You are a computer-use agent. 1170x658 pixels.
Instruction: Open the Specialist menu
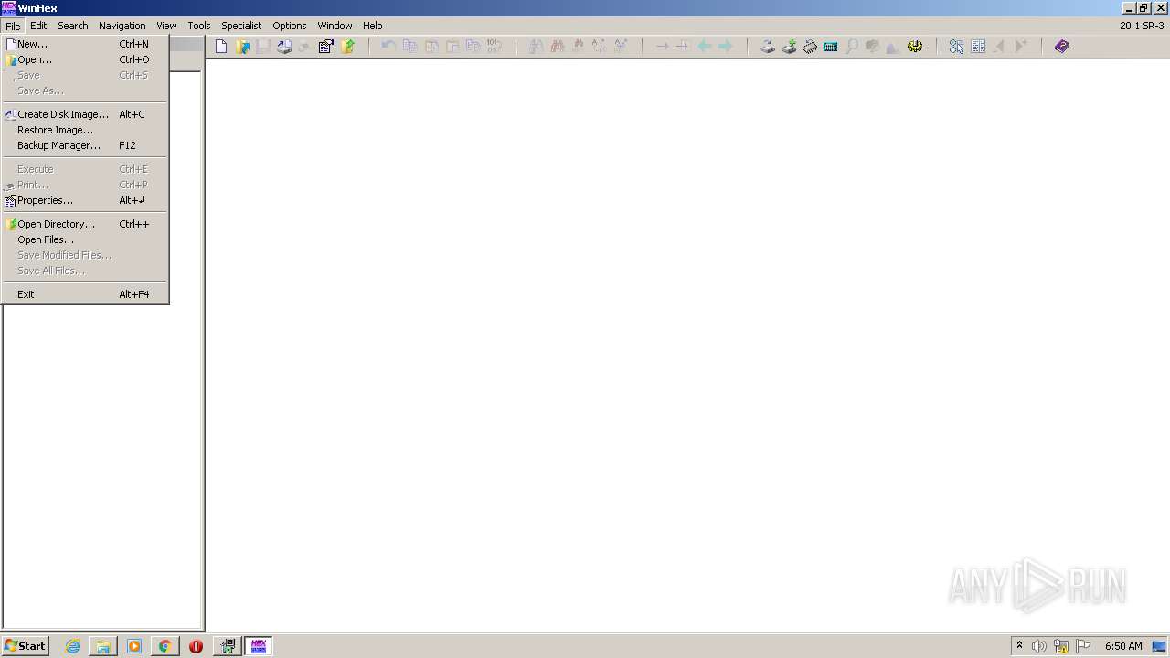(241, 26)
